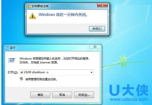Close the 运行 dialog using its X button
Image resolution: width=152 pixels, height=105 pixels.
point(95,47)
